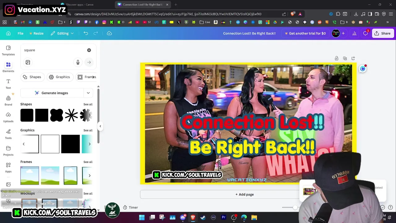
Task: Filter results by Shapes
Action: [x=32, y=77]
